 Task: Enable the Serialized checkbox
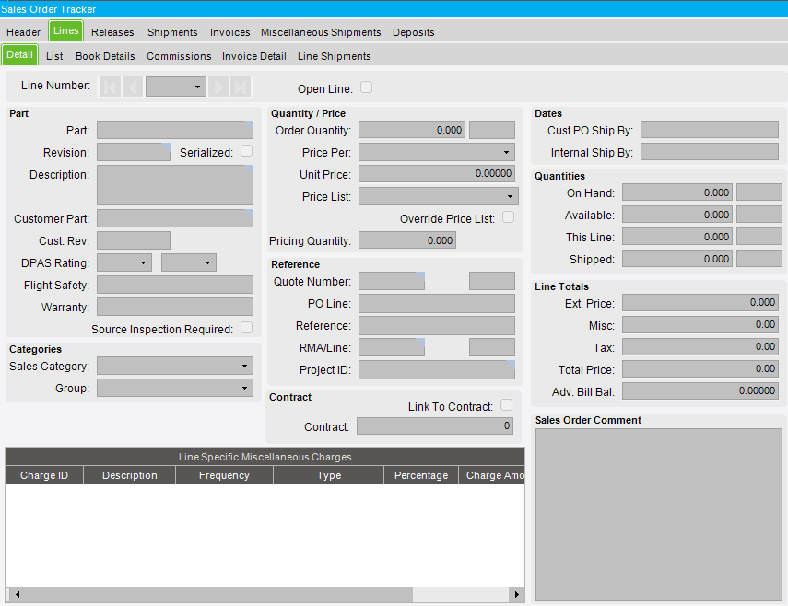pyautogui.click(x=246, y=151)
